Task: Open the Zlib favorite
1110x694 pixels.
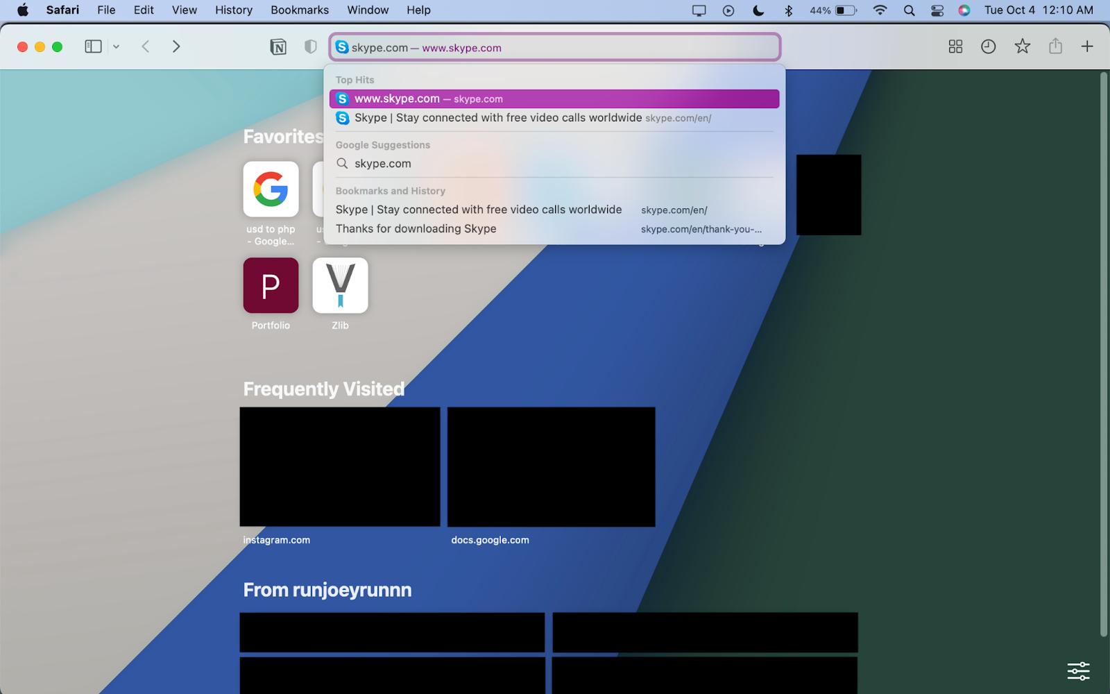Action: point(340,285)
